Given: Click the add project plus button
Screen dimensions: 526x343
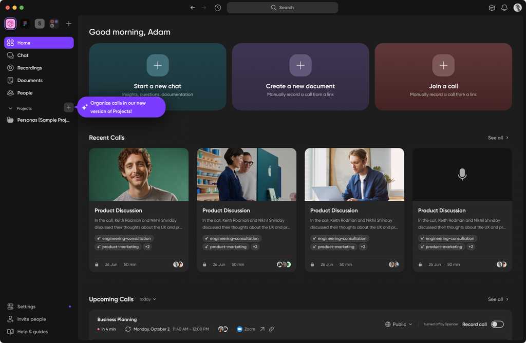Looking at the screenshot, I should [x=68, y=107].
